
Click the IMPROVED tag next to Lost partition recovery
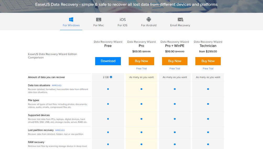point(60,130)
